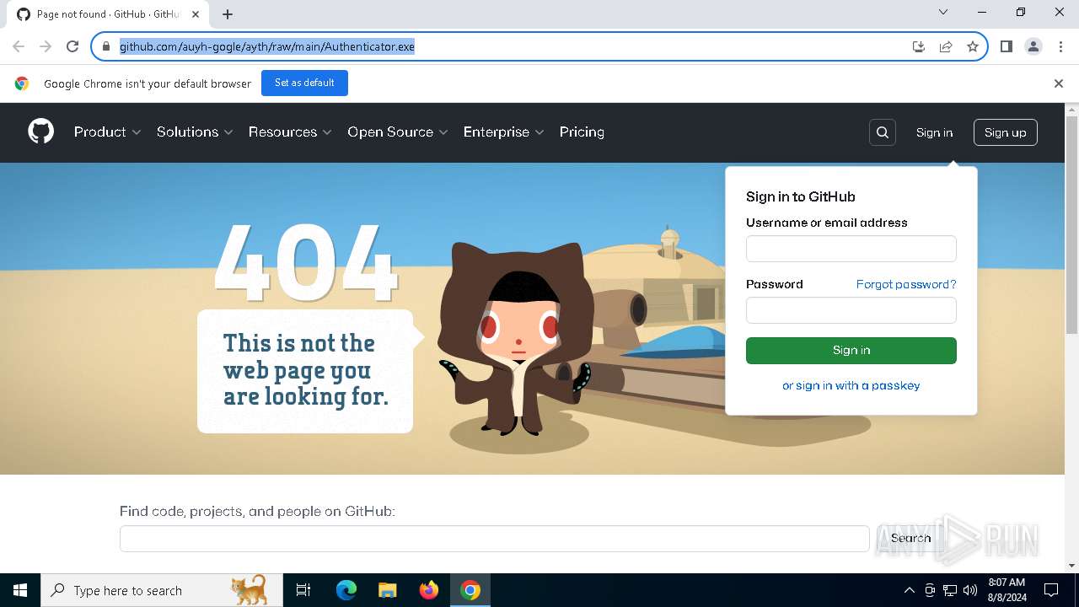
Task: Click the green Sign in button
Action: point(851,351)
